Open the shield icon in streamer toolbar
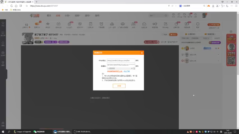The height and width of the screenshot is (134, 239). pyautogui.click(x=80, y=24)
